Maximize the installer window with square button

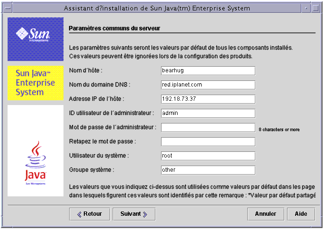tap(315, 8)
